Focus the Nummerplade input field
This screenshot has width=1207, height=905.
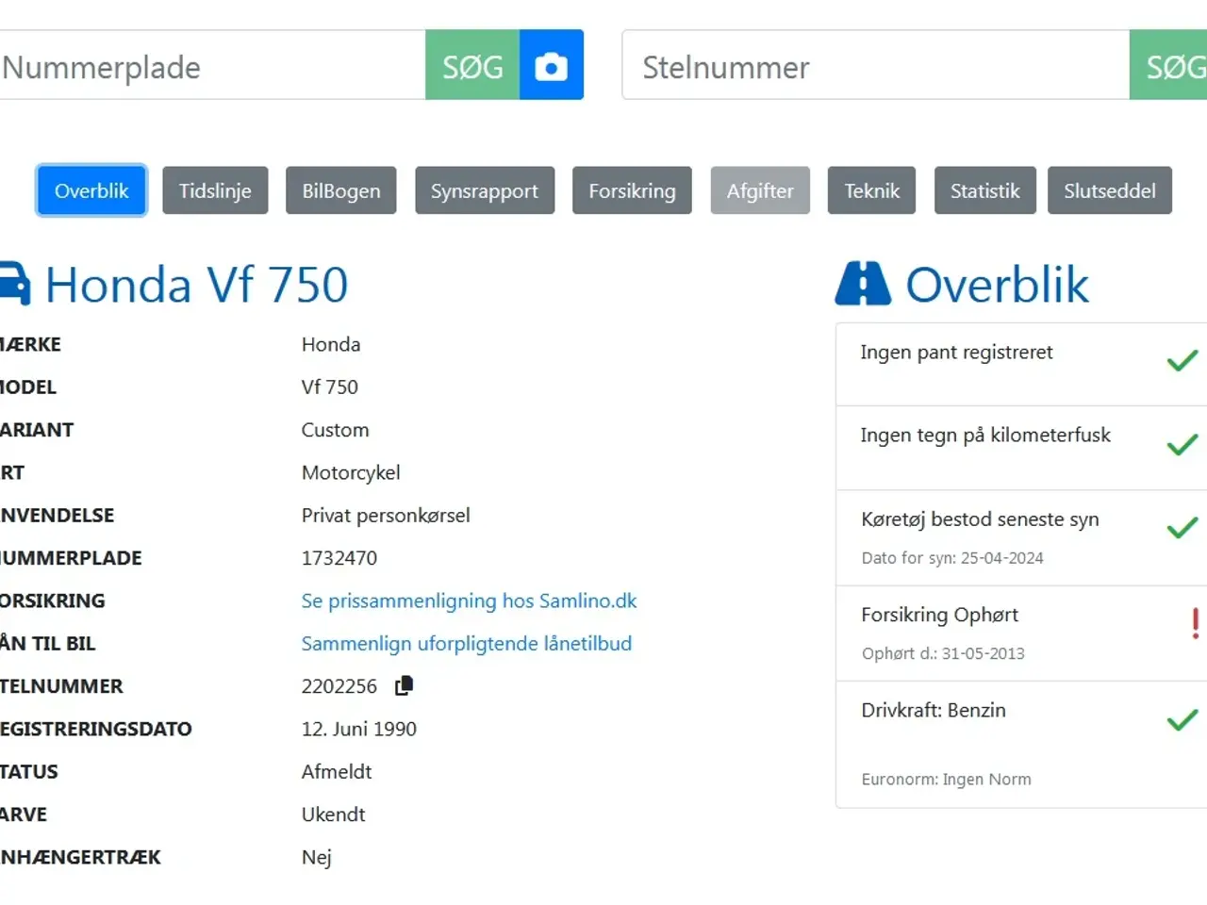(212, 66)
